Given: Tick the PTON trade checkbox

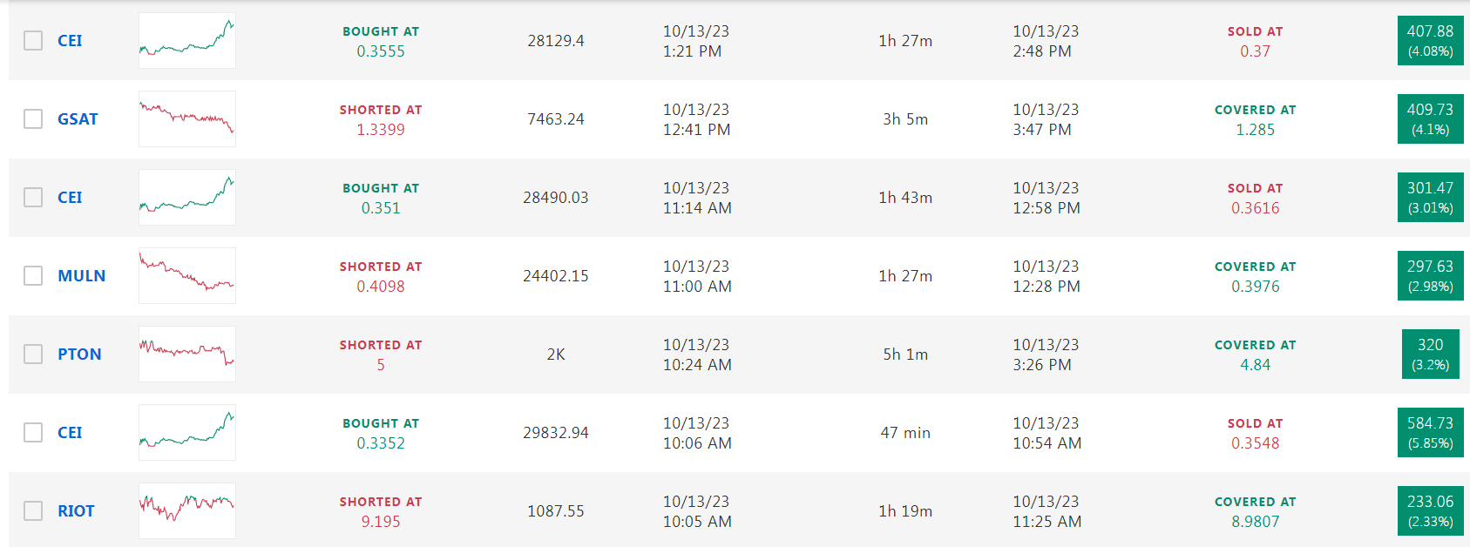Looking at the screenshot, I should (33, 354).
